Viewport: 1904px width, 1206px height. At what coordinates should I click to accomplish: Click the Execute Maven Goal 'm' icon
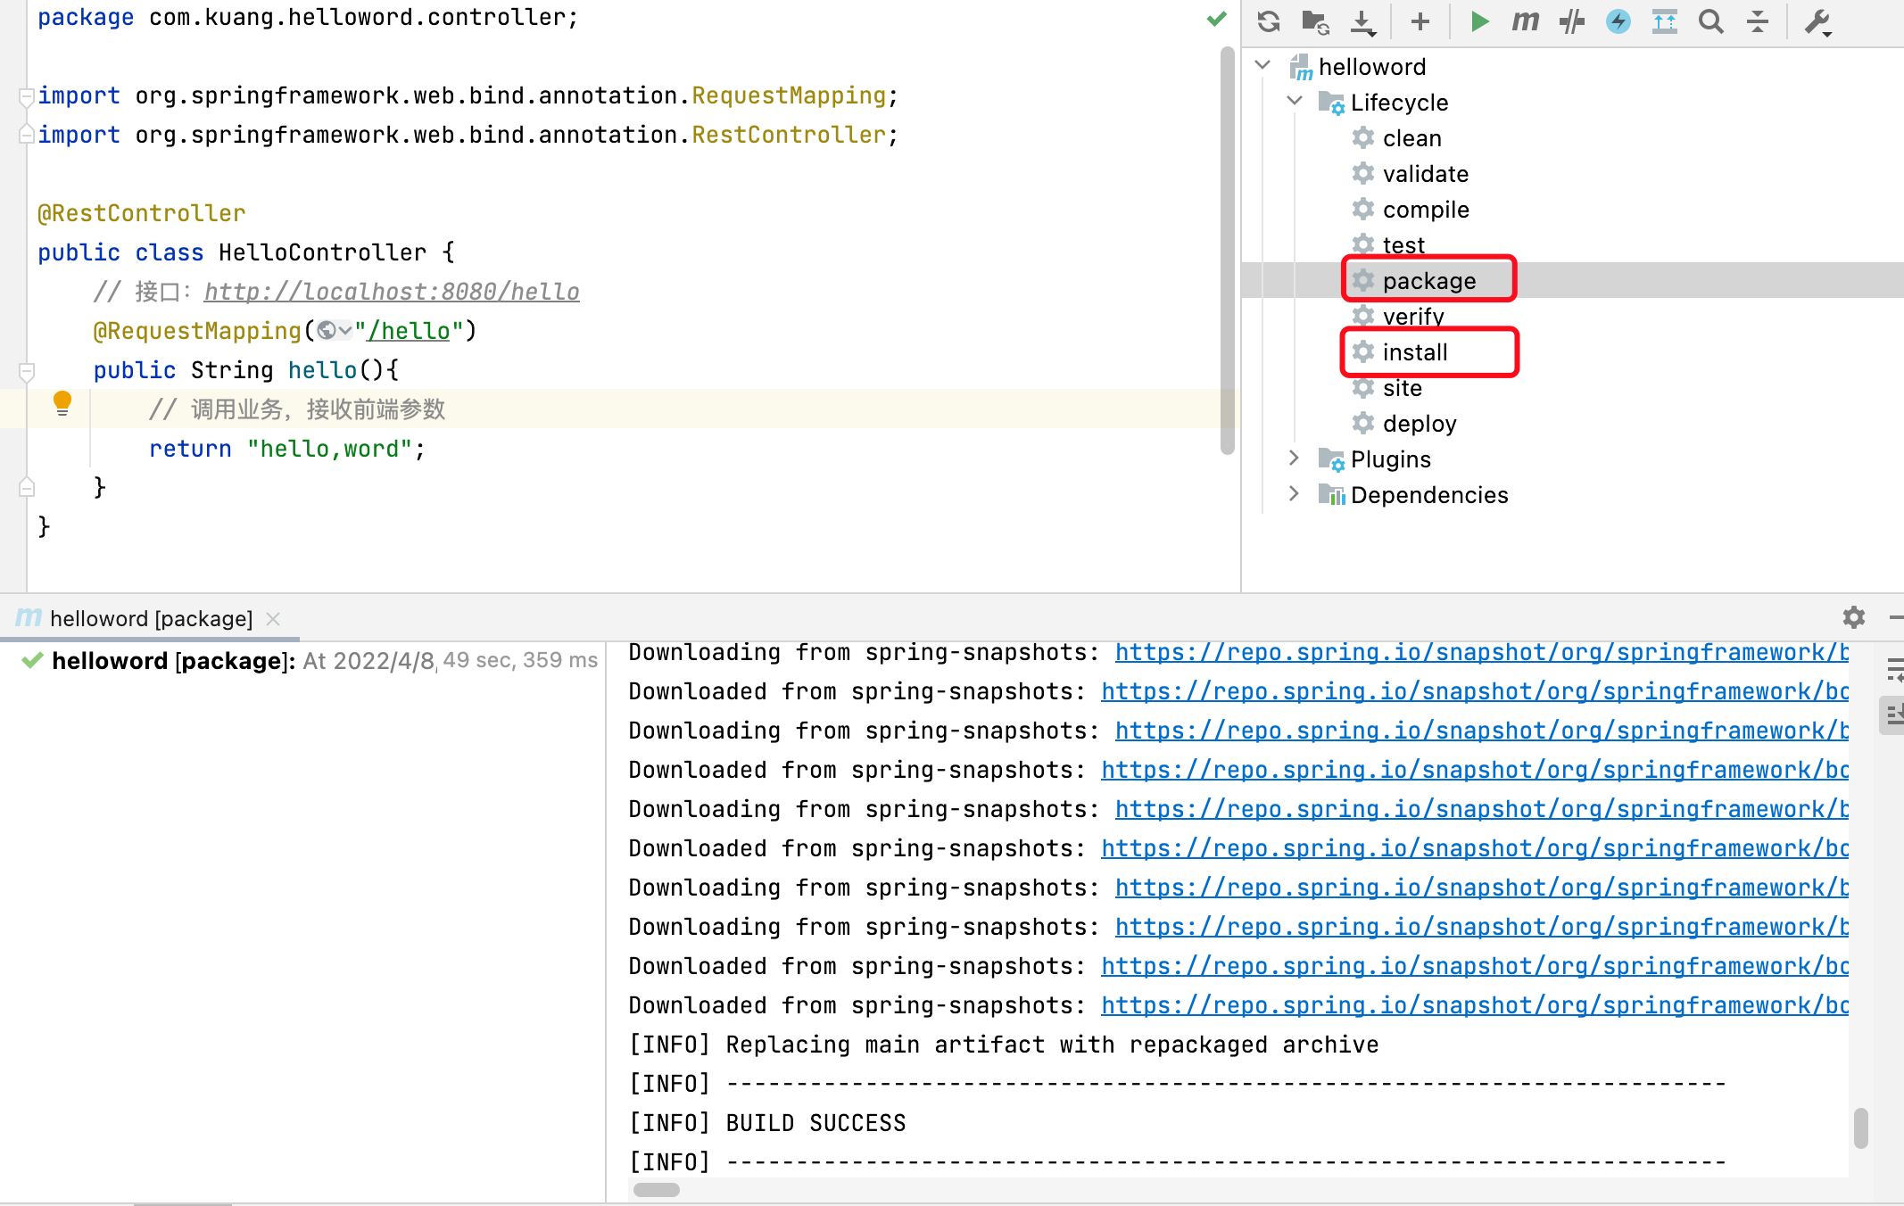(x=1525, y=21)
